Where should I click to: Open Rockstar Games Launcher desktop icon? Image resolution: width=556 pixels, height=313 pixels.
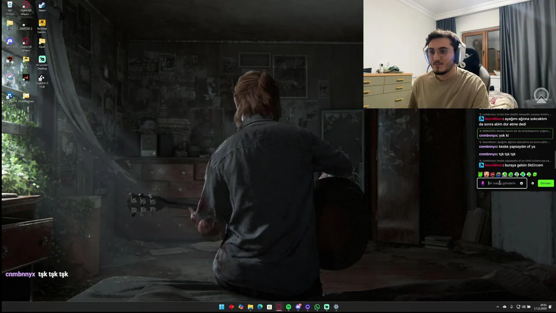(42, 26)
